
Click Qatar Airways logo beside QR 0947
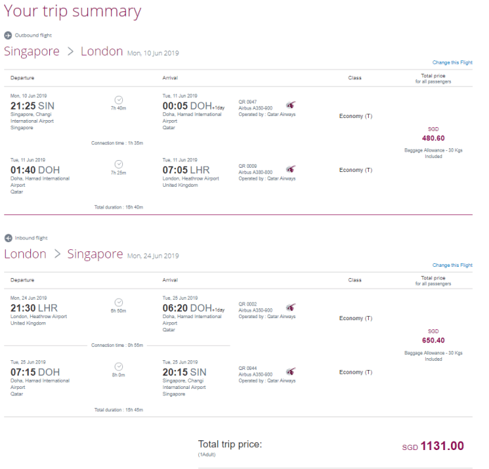click(291, 105)
